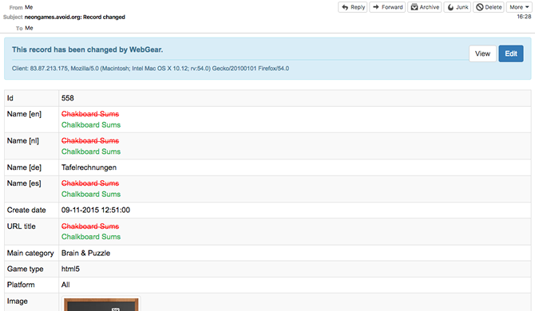Click the reply arrow icon

[345, 7]
